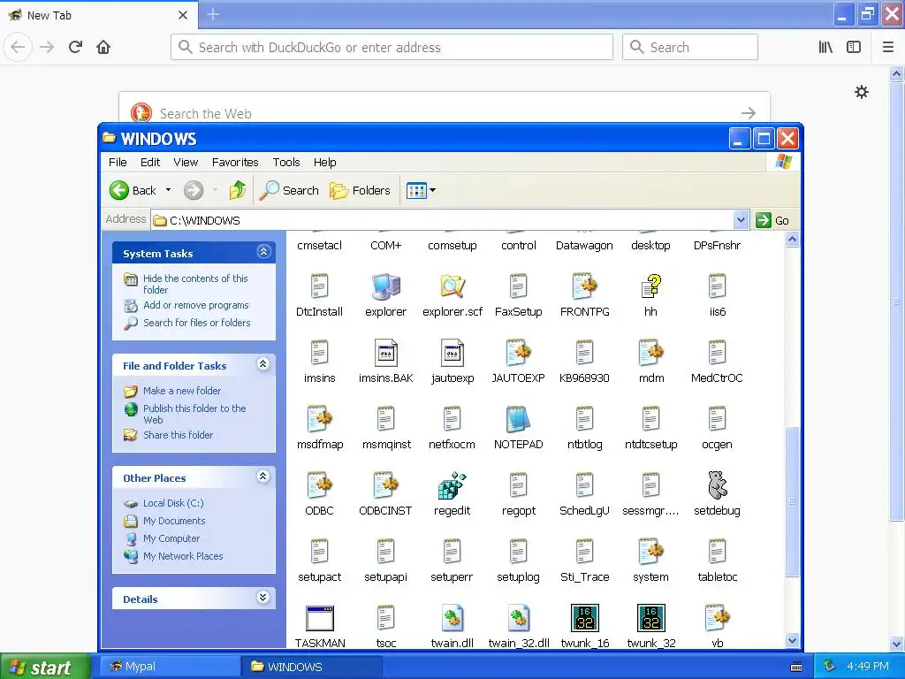Select the system file icon
The width and height of the screenshot is (905, 679).
tap(650, 552)
